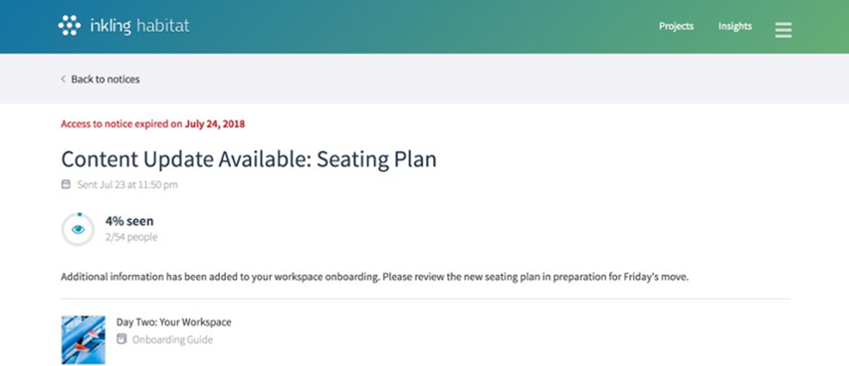The width and height of the screenshot is (849, 366).
Task: Follow the "Back to notices" link
Action: click(105, 79)
